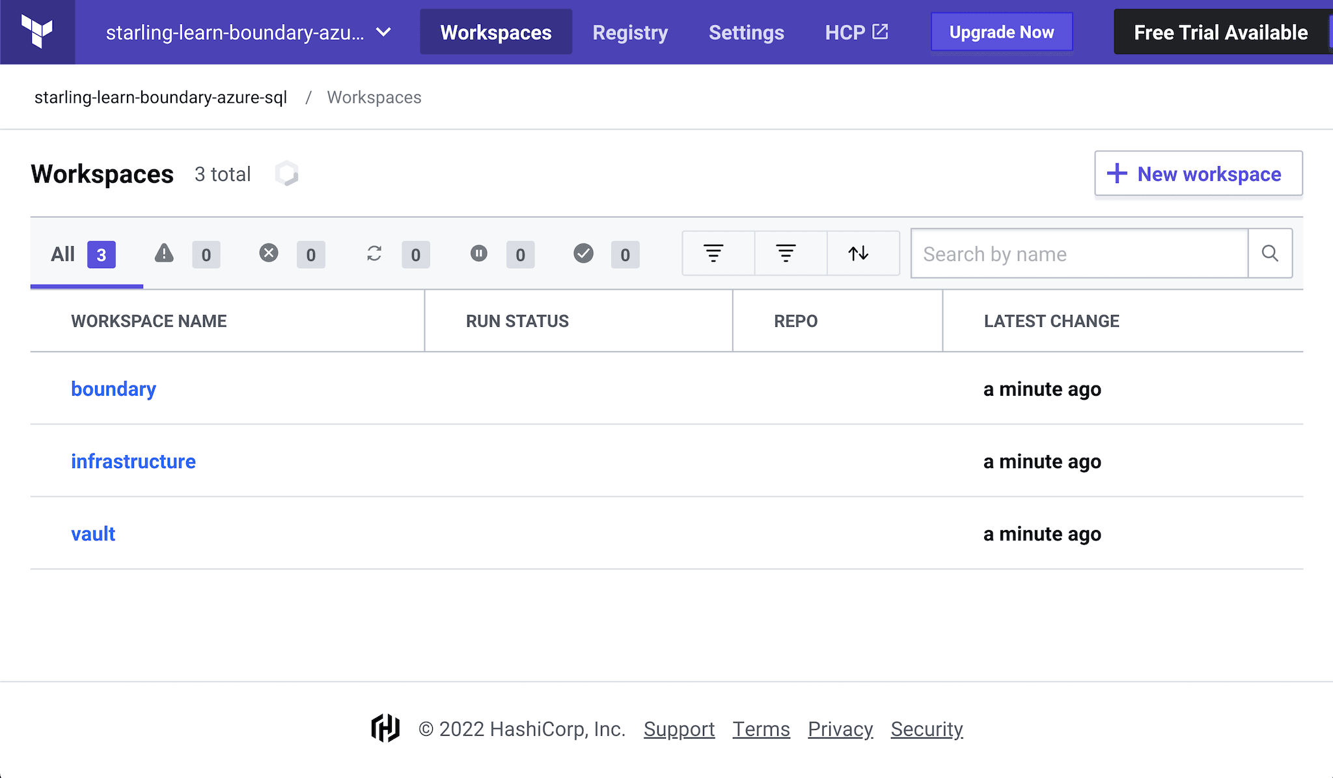Open starling-learn-boundary-azure-sql breadcrumb link
The height and width of the screenshot is (778, 1333).
[161, 97]
